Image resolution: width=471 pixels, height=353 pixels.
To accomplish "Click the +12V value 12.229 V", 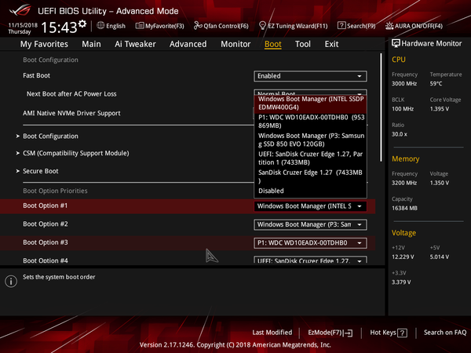I will (403, 257).
